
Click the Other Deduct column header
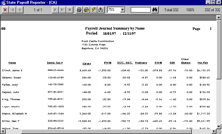point(186,61)
